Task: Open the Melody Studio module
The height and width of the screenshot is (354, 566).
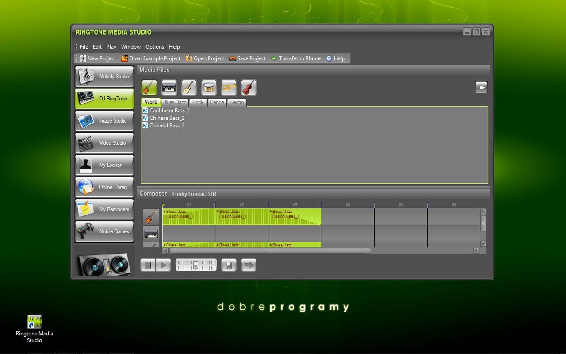Action: (x=104, y=77)
